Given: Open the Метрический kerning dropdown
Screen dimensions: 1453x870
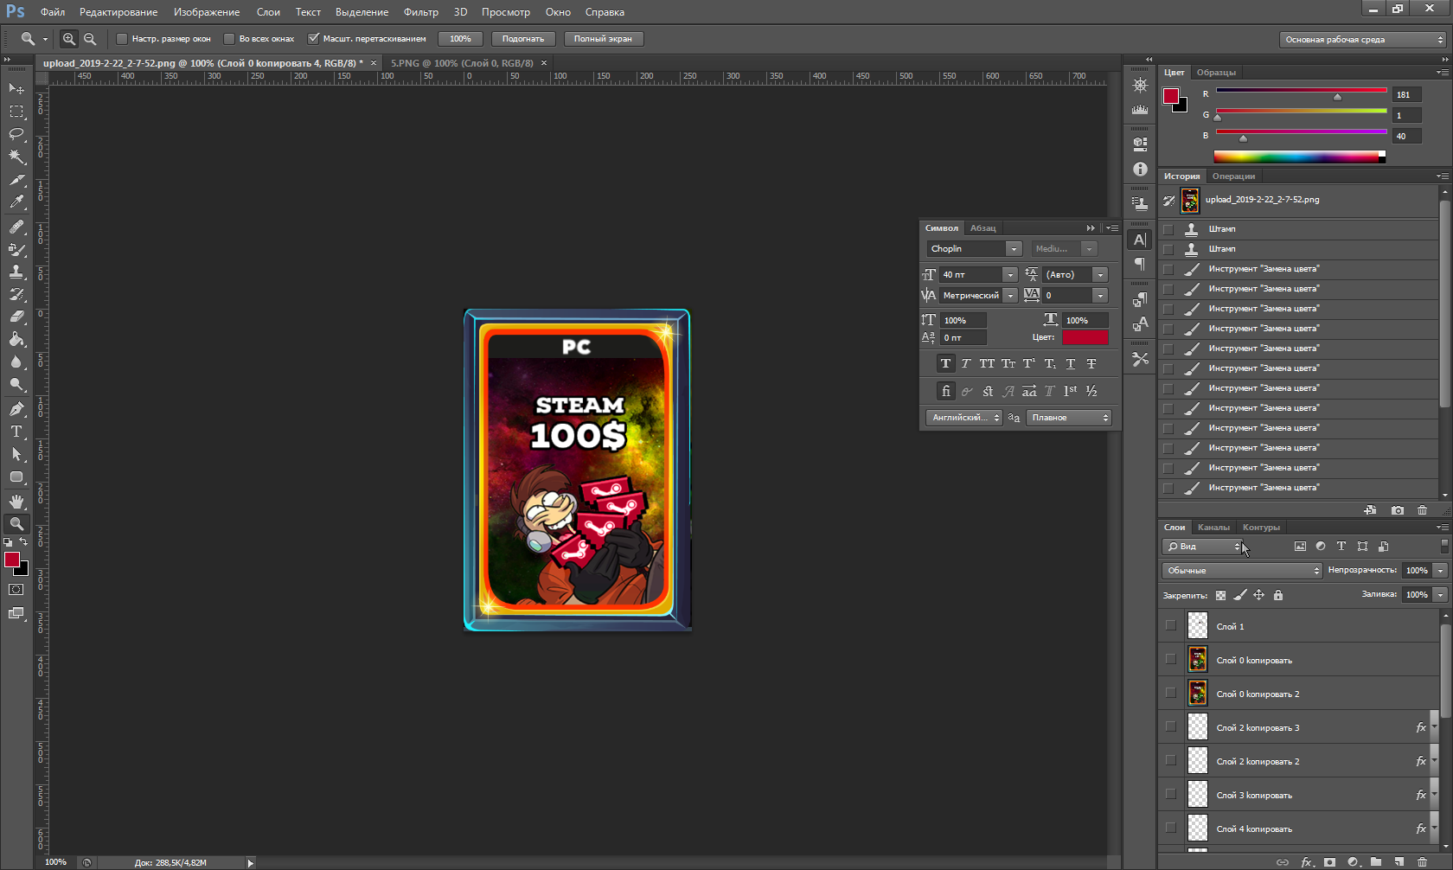Looking at the screenshot, I should [x=1010, y=296].
